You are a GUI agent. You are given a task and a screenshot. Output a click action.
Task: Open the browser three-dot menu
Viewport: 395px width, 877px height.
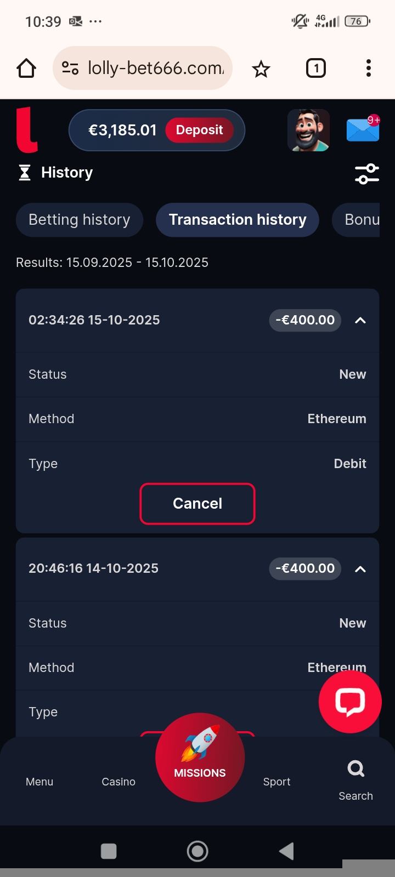pyautogui.click(x=369, y=69)
